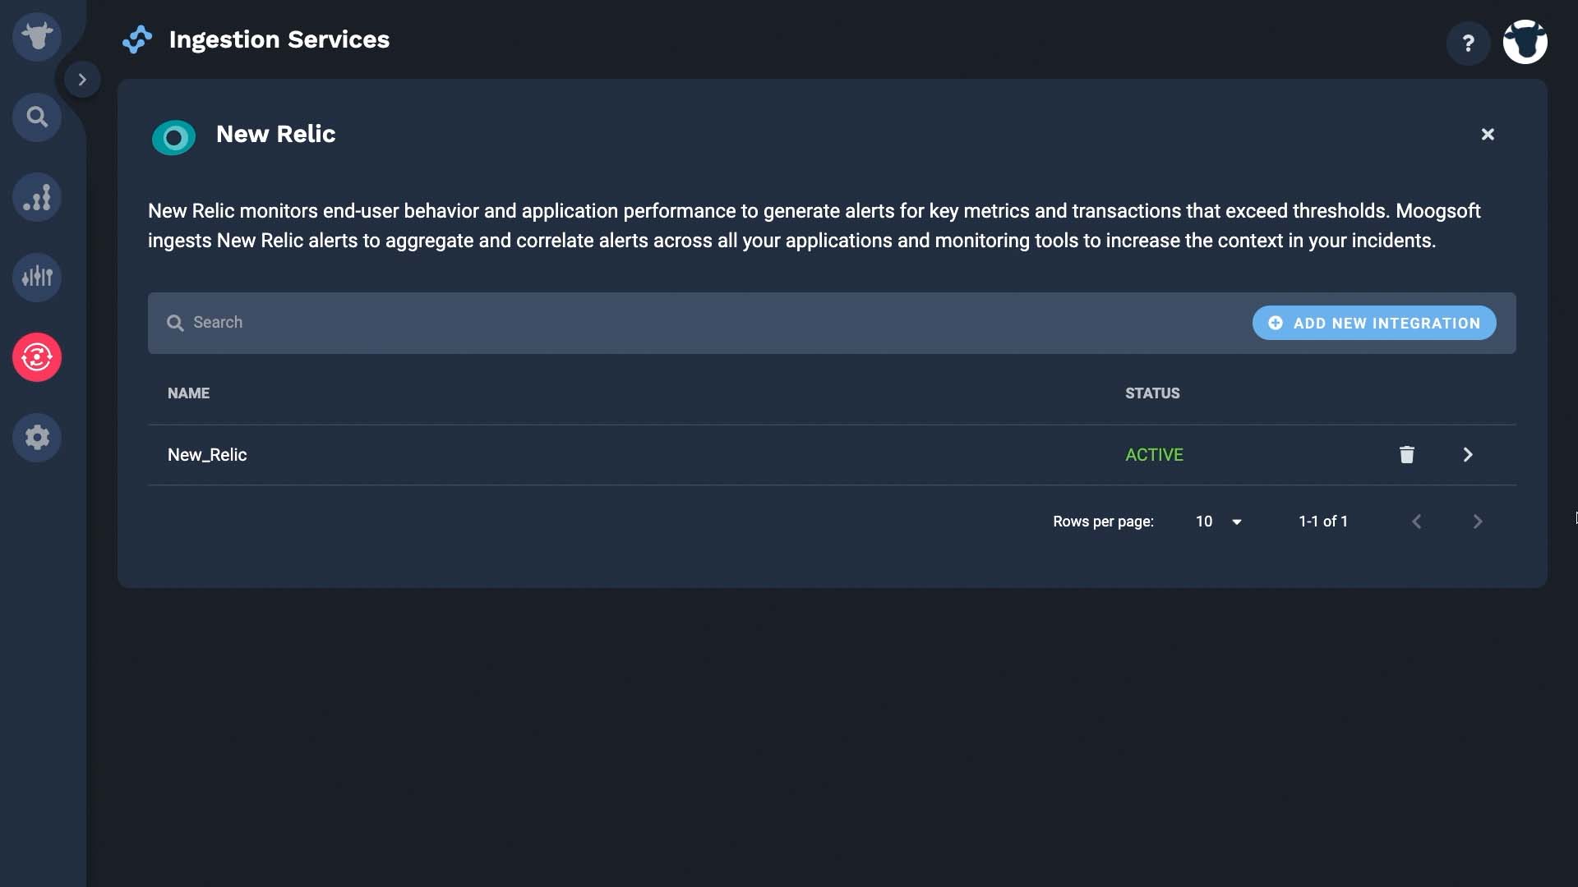Click the Ingestion Services title

click(x=279, y=39)
